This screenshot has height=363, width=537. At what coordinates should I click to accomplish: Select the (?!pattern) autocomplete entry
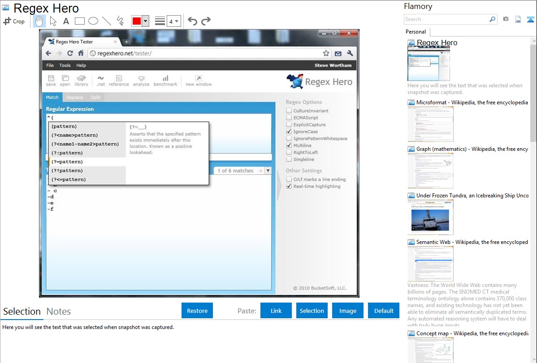pos(87,171)
